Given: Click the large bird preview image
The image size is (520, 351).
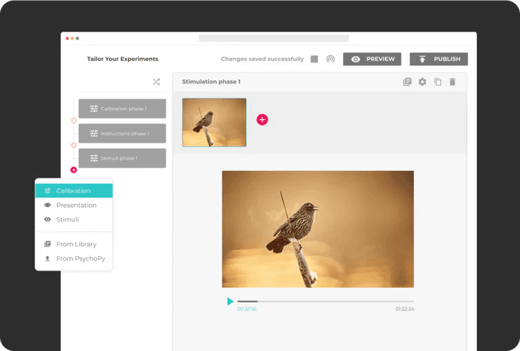Looking at the screenshot, I should pos(318,229).
